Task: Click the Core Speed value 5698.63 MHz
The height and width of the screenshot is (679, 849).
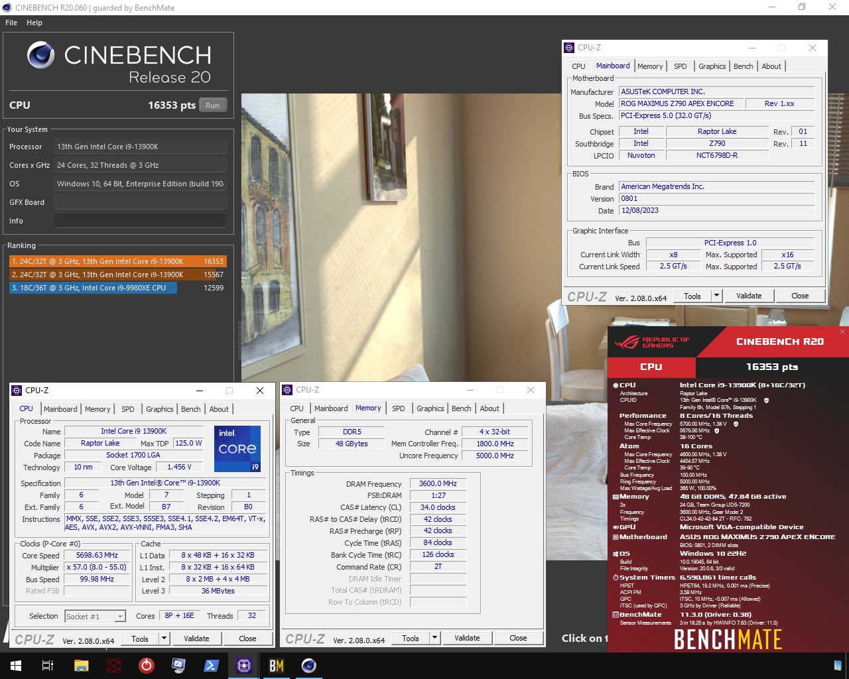Action: (97, 556)
